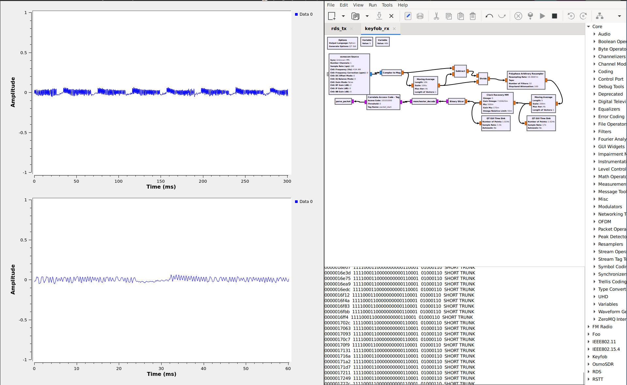Click the generate flowgraph icon
Screen dimensions: 627x385
530,16
